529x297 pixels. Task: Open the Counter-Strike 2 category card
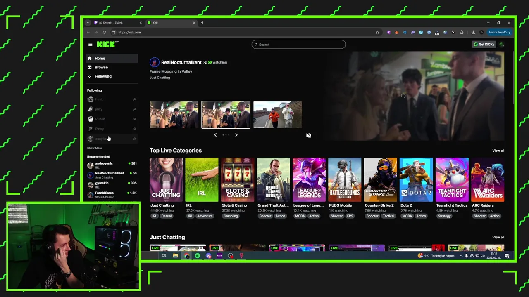pyautogui.click(x=381, y=179)
